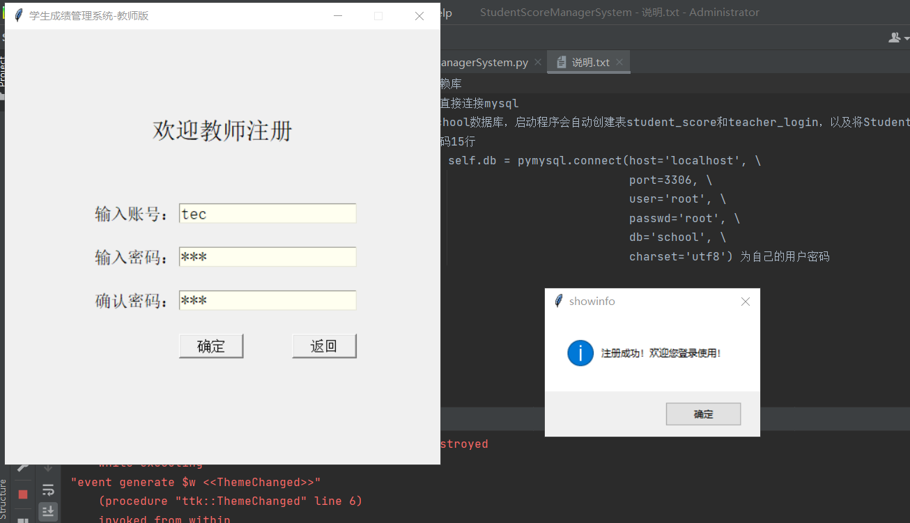Click the 输入账号 field containing tec
910x523 pixels.
(x=268, y=214)
